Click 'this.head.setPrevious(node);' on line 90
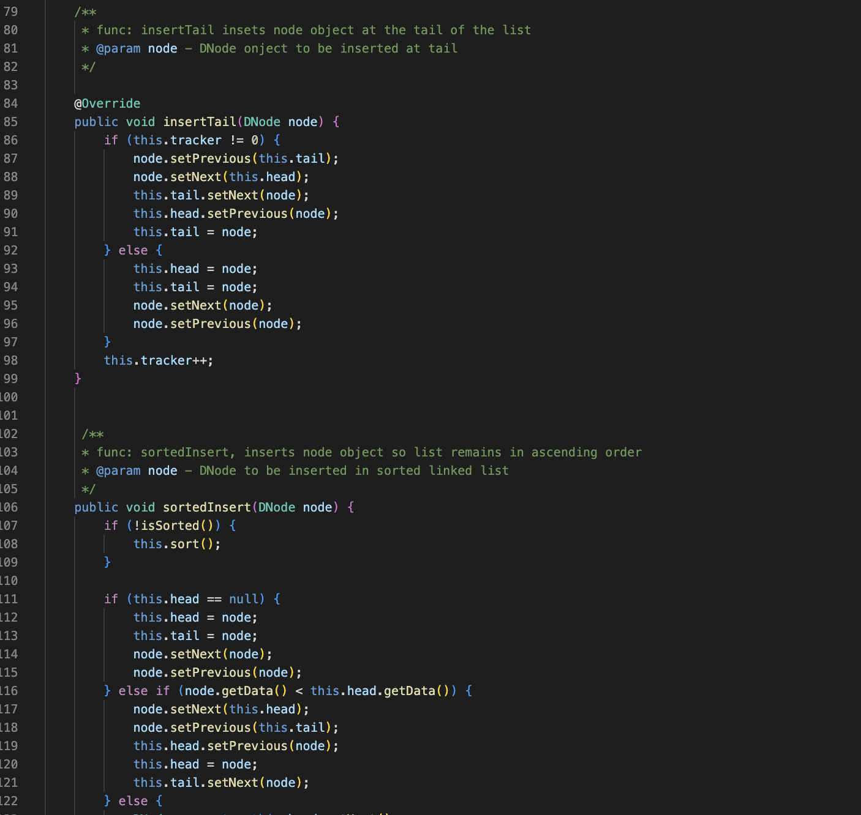The width and height of the screenshot is (861, 815). coord(236,214)
